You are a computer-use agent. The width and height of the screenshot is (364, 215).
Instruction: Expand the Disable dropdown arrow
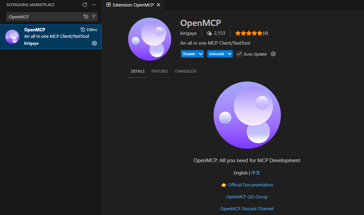click(200, 54)
